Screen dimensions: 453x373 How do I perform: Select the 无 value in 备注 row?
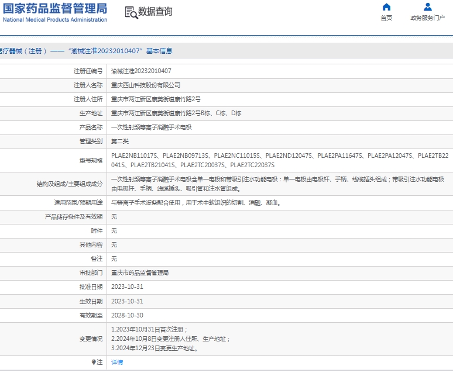click(114, 258)
